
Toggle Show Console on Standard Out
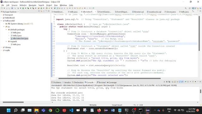(180, 82)
